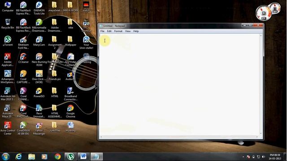Open the View menu in Notepad
The height and width of the screenshot is (161, 287).
click(x=128, y=31)
